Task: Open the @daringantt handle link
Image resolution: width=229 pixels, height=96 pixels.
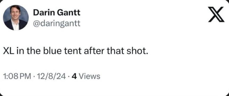Action: (x=57, y=23)
